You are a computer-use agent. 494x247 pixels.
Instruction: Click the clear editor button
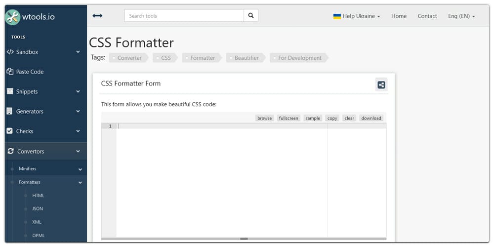point(349,118)
